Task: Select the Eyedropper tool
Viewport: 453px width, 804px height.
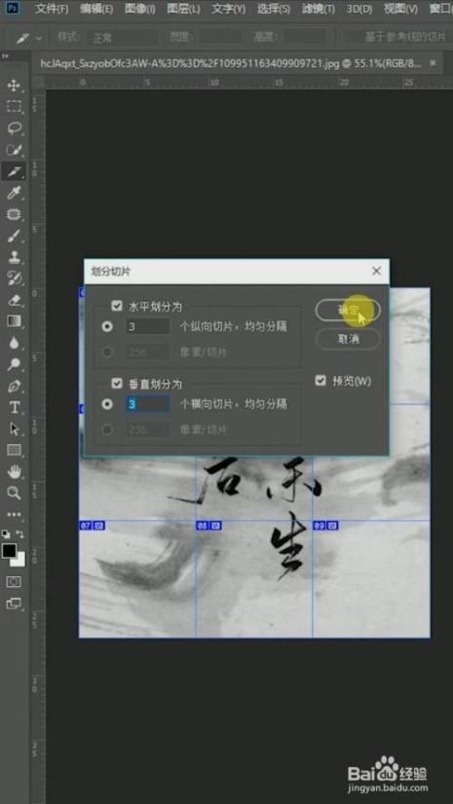Action: tap(14, 193)
